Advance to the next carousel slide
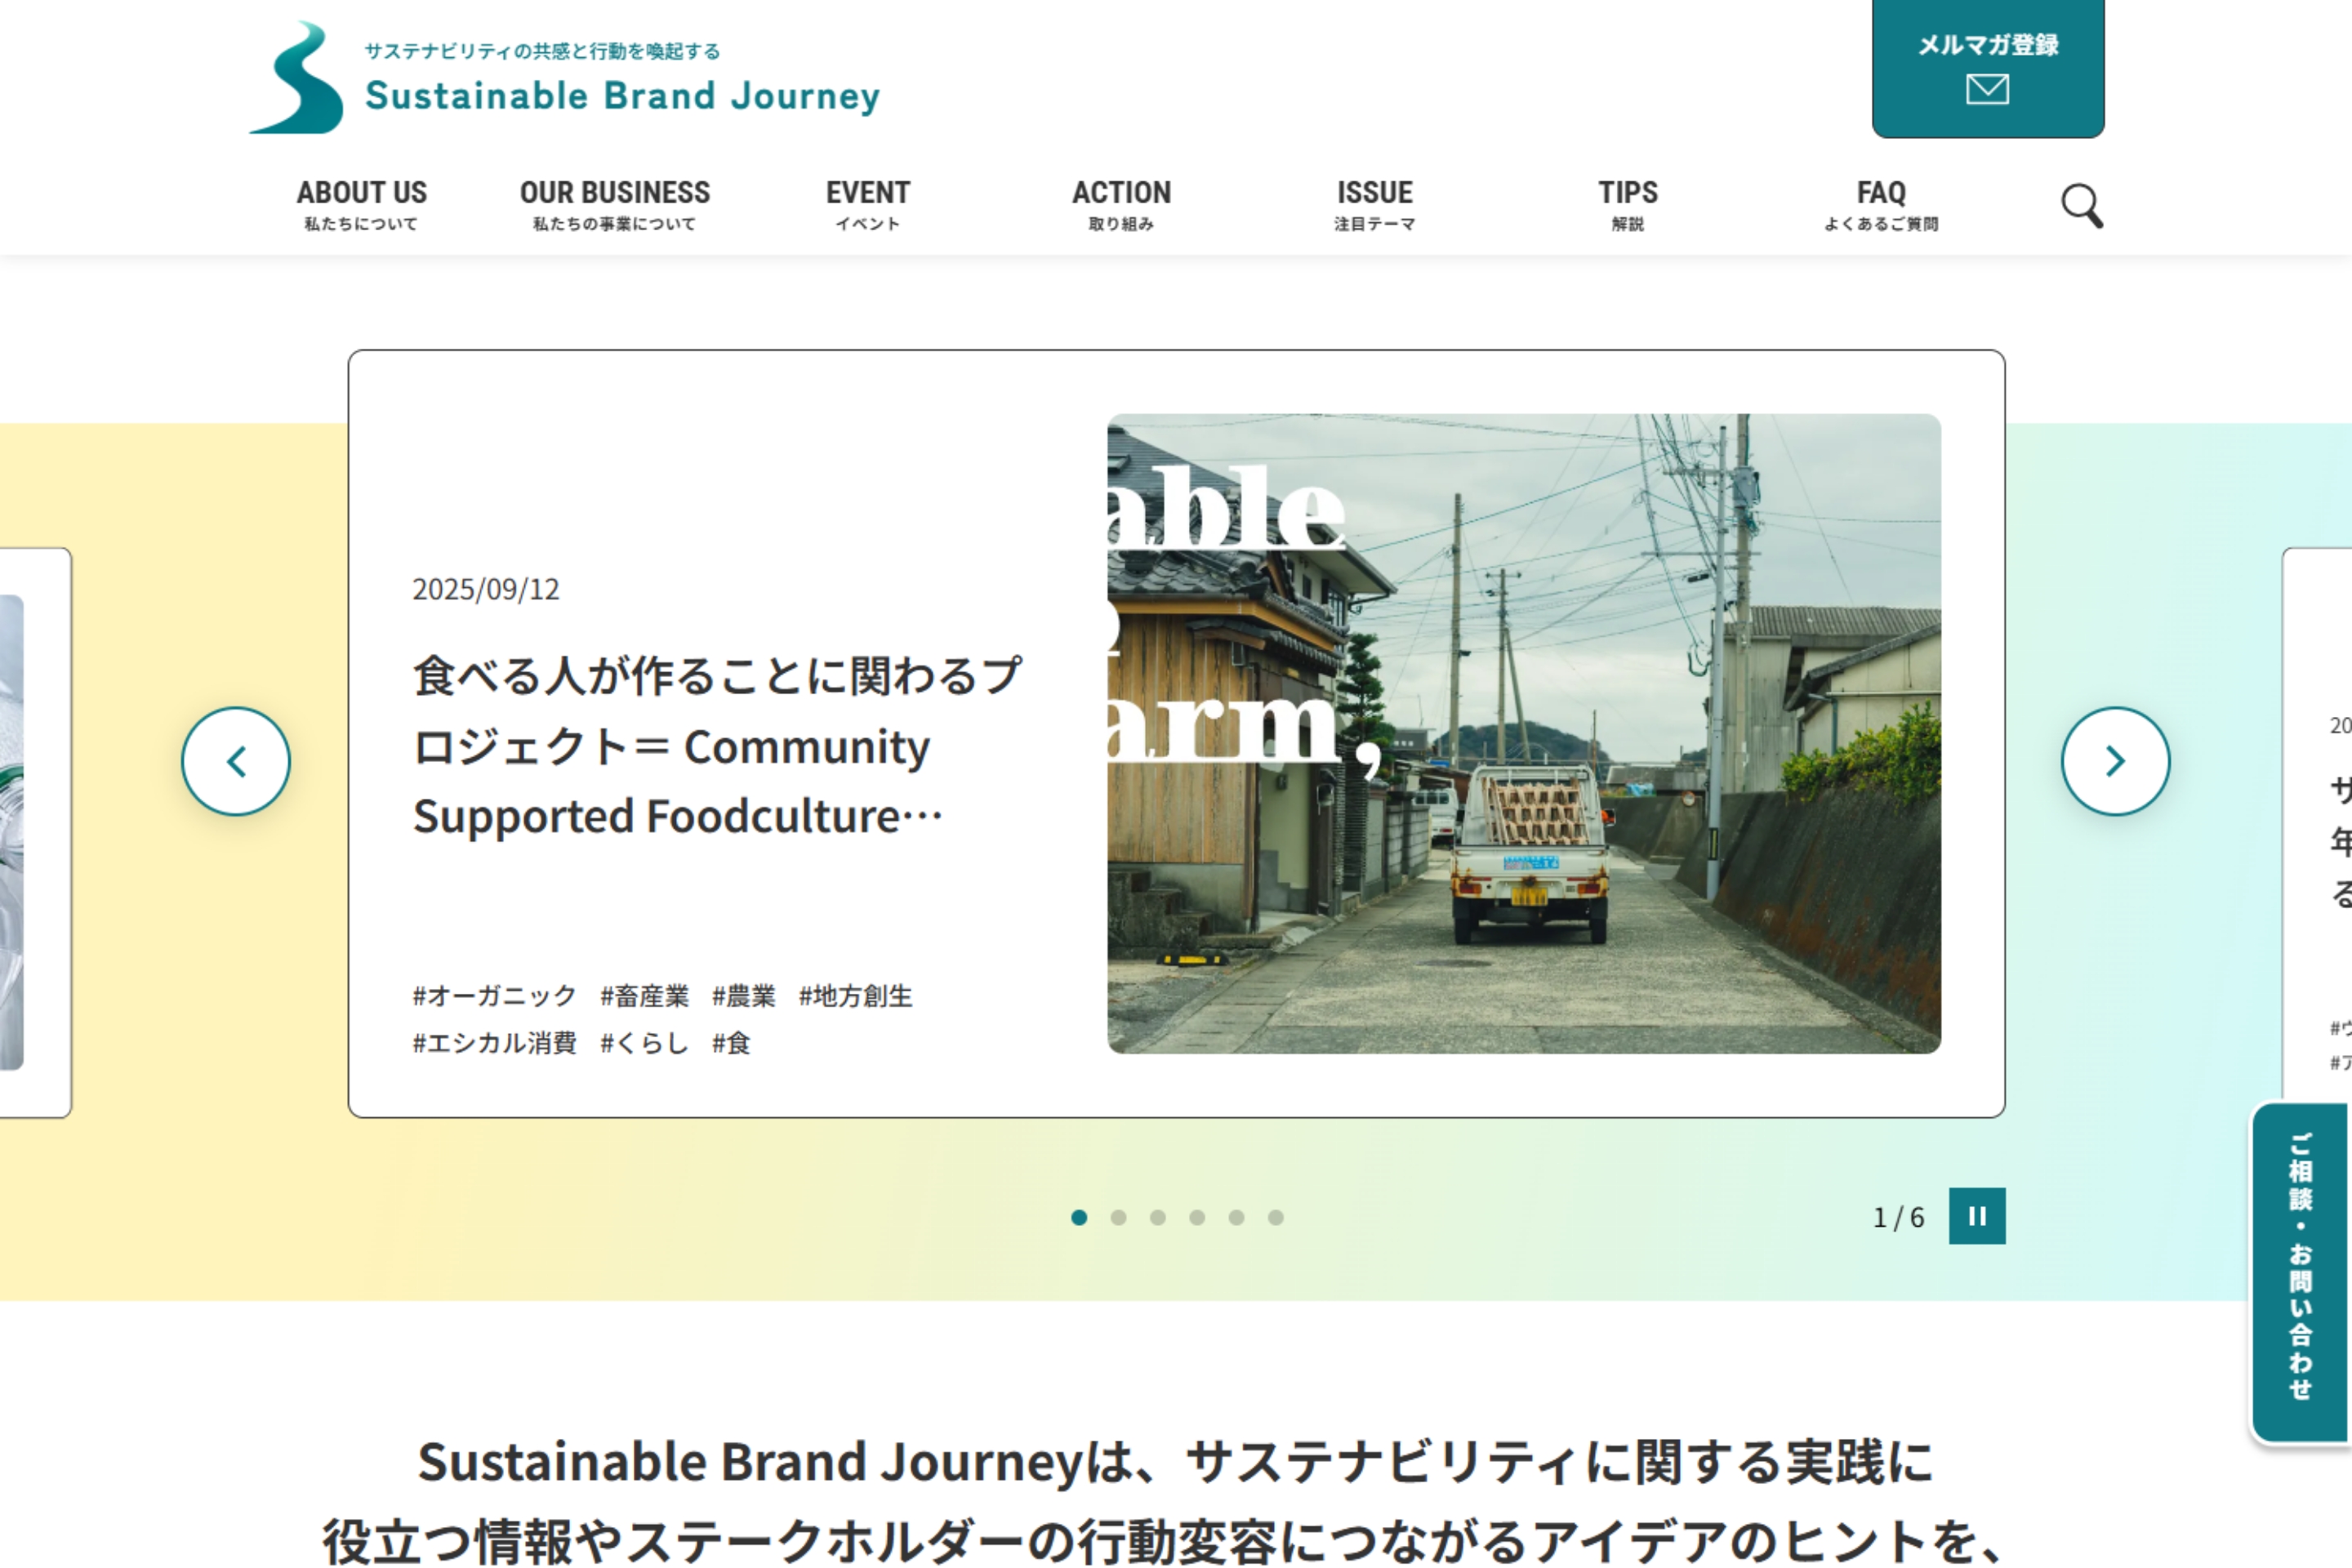The height and width of the screenshot is (1568, 2352). coord(2115,762)
